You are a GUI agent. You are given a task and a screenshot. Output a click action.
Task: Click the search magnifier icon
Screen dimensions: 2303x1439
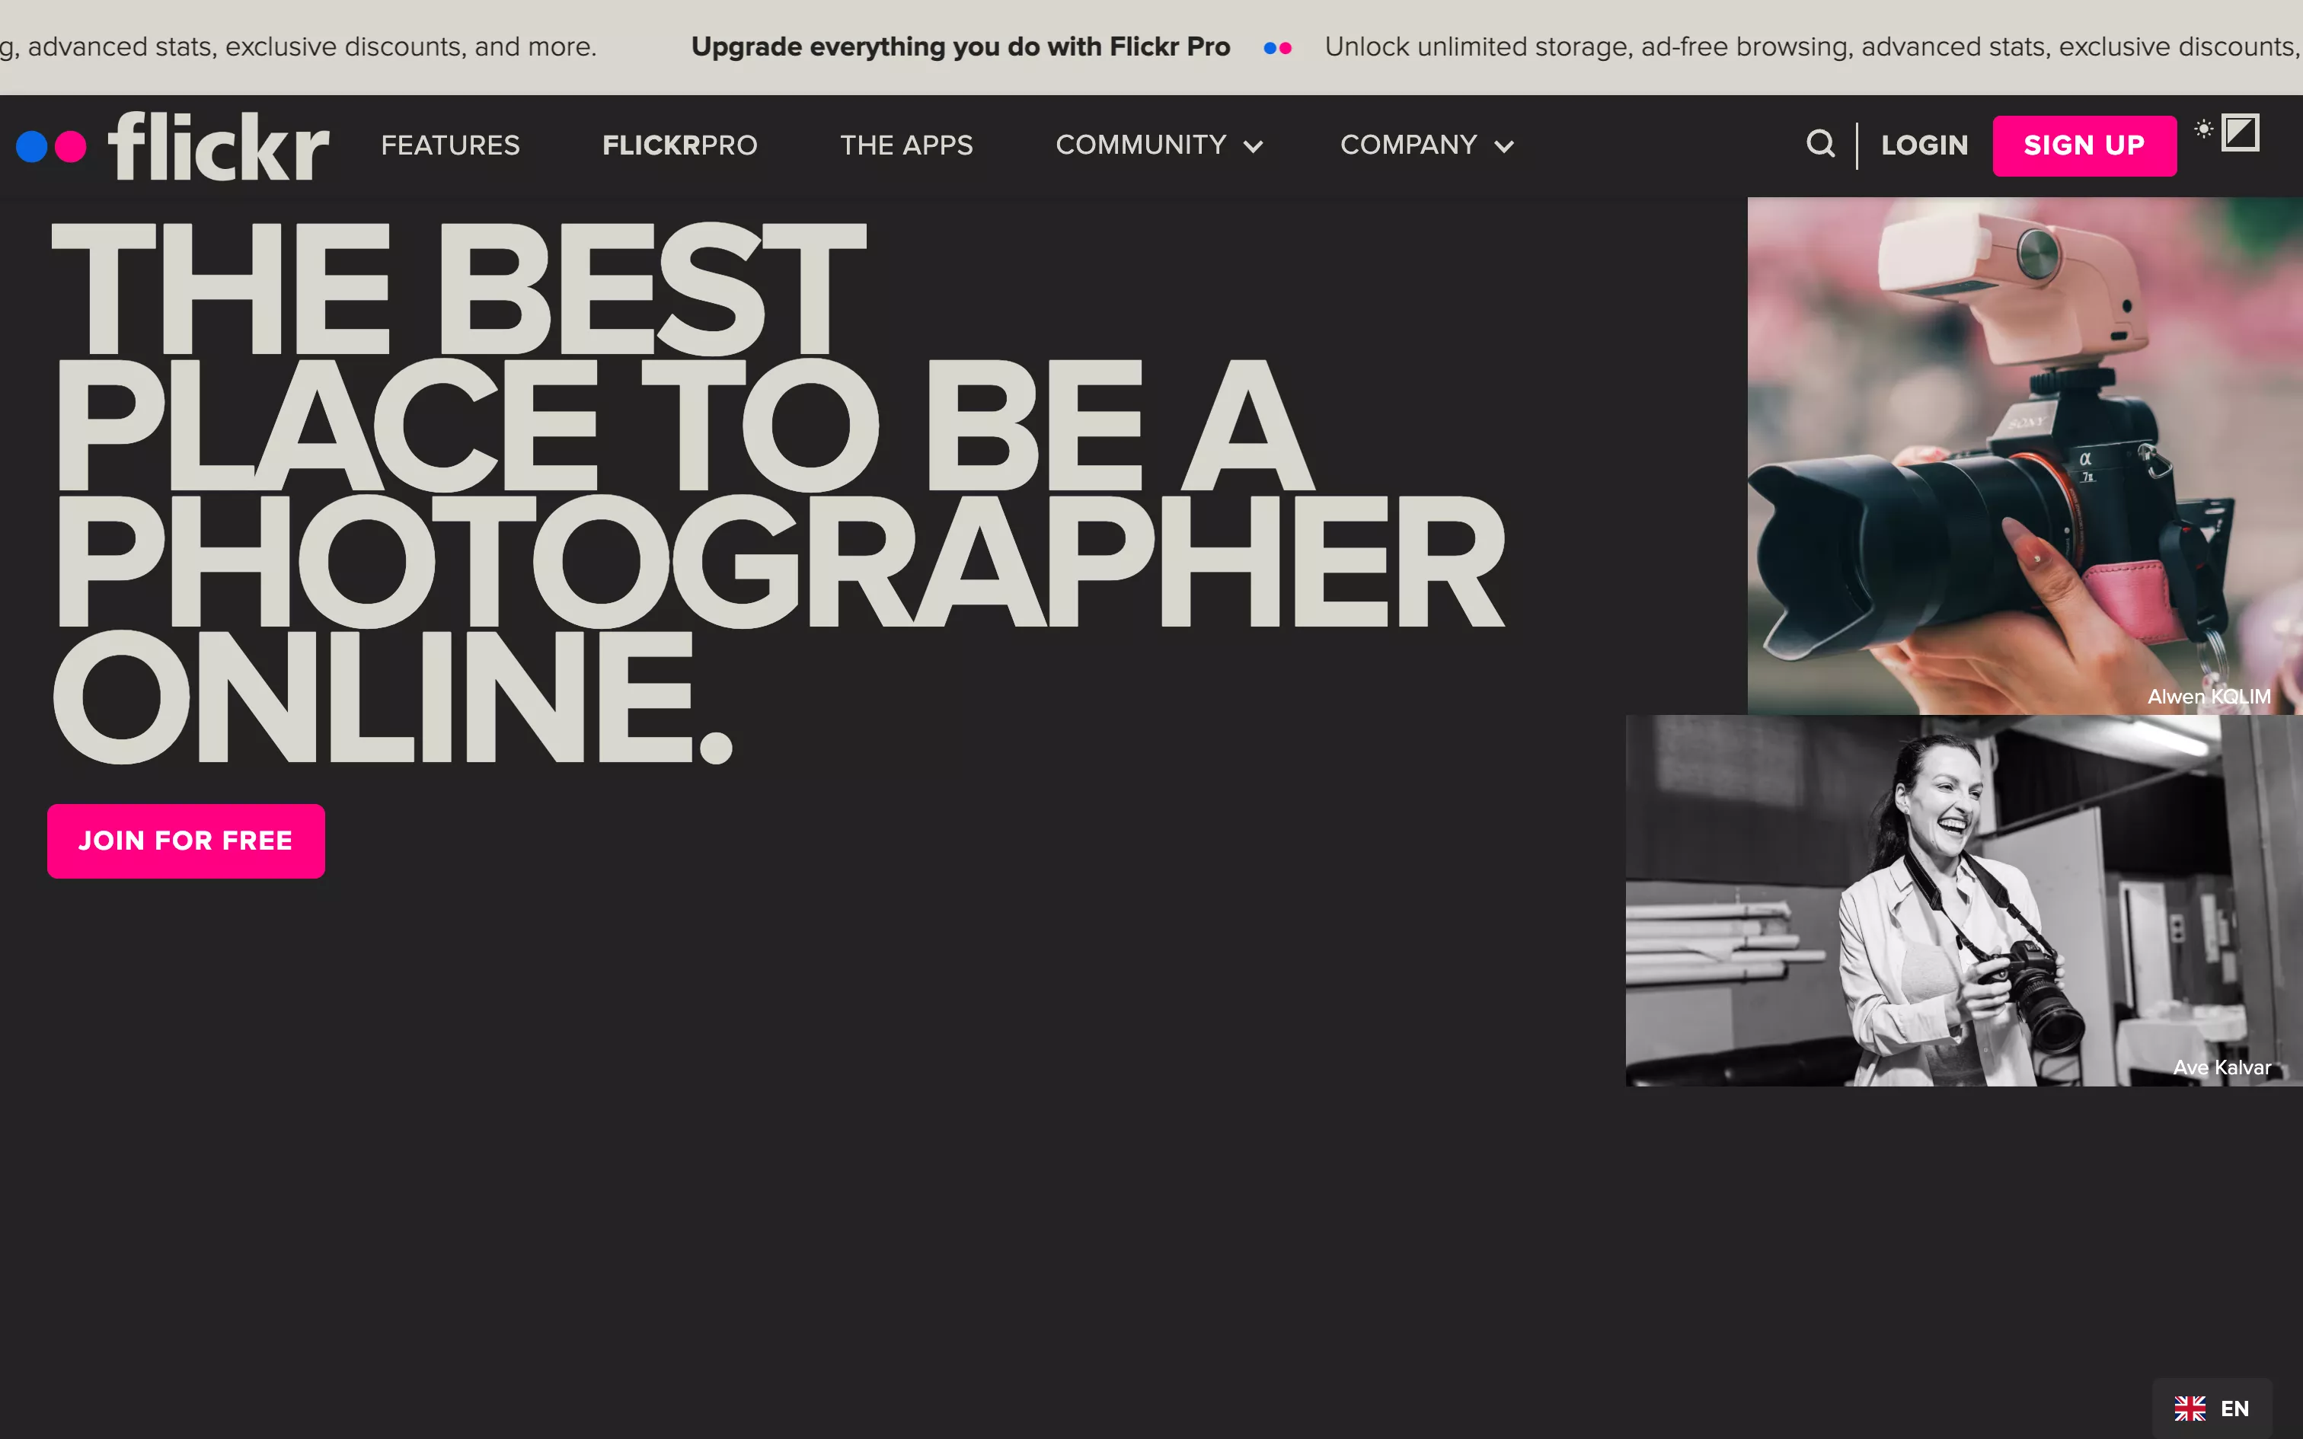click(x=1819, y=145)
